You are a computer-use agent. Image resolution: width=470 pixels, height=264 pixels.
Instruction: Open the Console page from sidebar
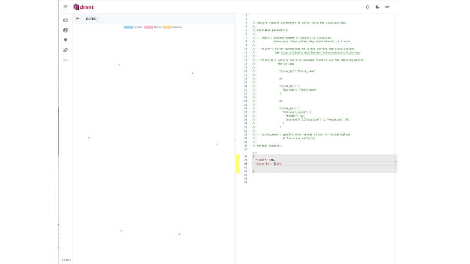66,20
